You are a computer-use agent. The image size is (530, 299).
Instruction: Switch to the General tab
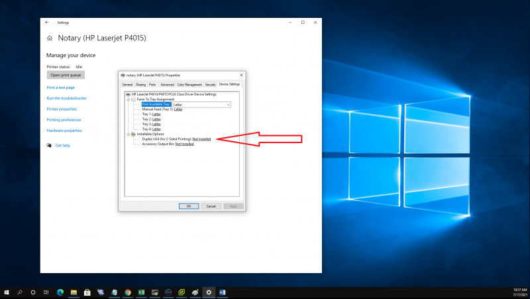pyautogui.click(x=127, y=85)
